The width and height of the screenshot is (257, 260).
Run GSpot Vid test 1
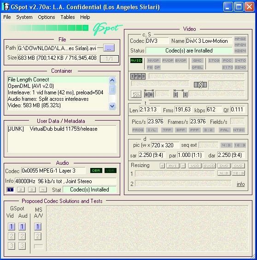click(x=12, y=226)
